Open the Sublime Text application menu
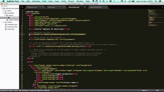This screenshot has height=92, width=164. click(x=13, y=1)
